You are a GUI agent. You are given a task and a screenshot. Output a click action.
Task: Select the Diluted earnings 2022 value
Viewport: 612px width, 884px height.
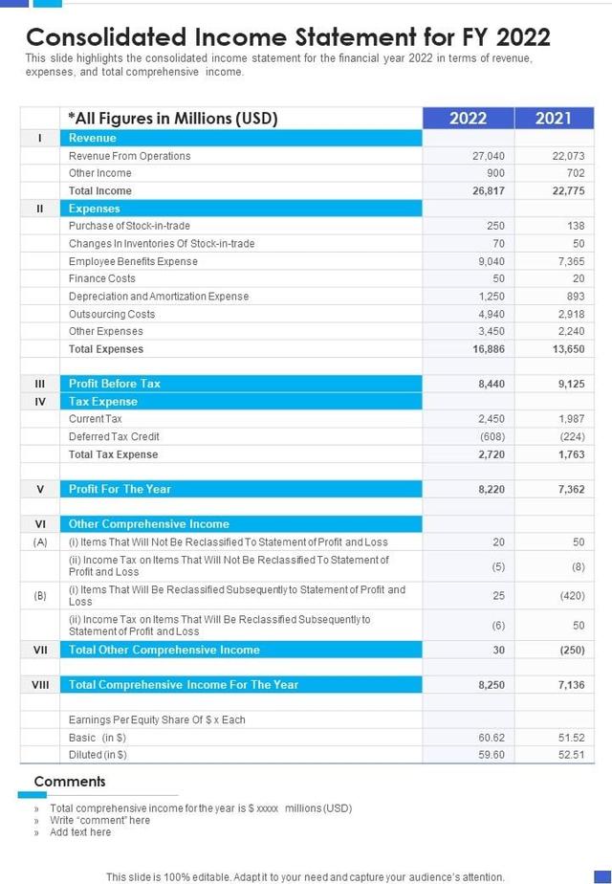[x=492, y=754]
